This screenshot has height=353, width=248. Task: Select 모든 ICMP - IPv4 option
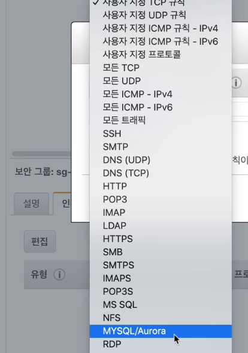[161, 94]
